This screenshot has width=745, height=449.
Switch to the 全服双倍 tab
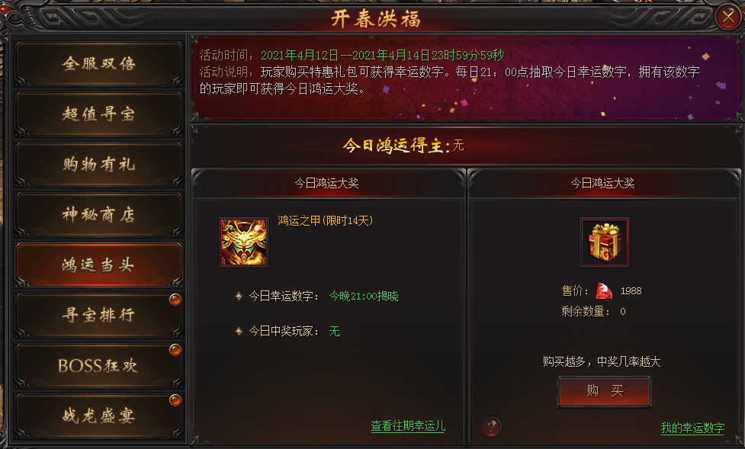click(x=99, y=64)
